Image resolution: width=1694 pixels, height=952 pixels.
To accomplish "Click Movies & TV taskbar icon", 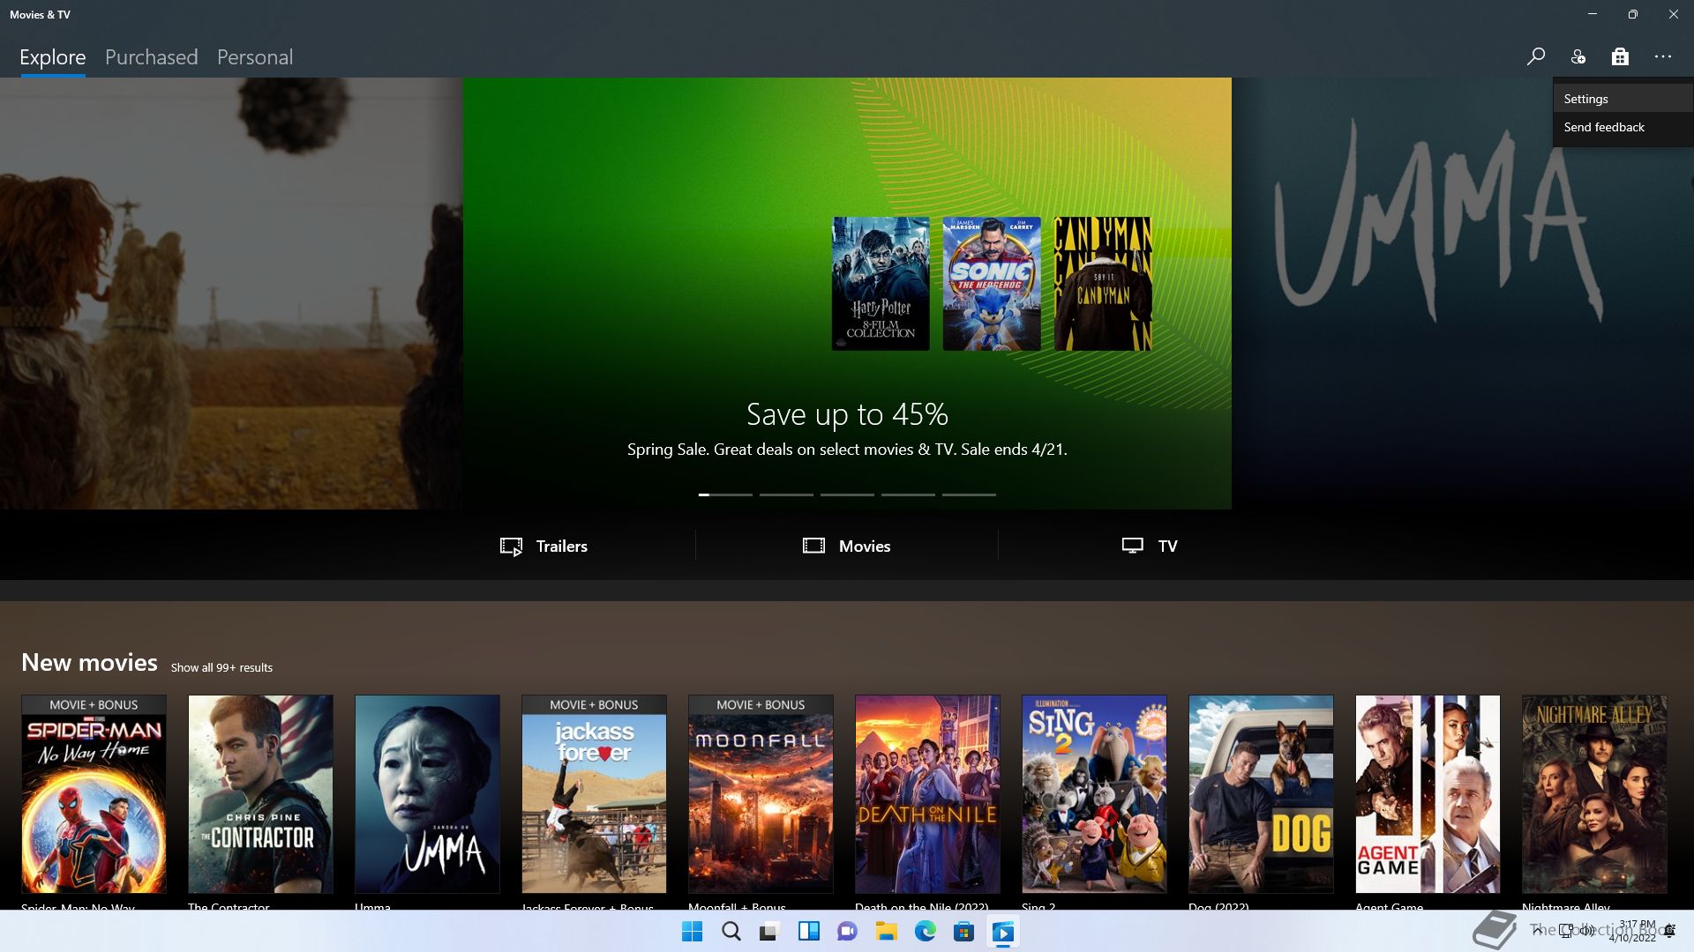I will (x=1002, y=931).
